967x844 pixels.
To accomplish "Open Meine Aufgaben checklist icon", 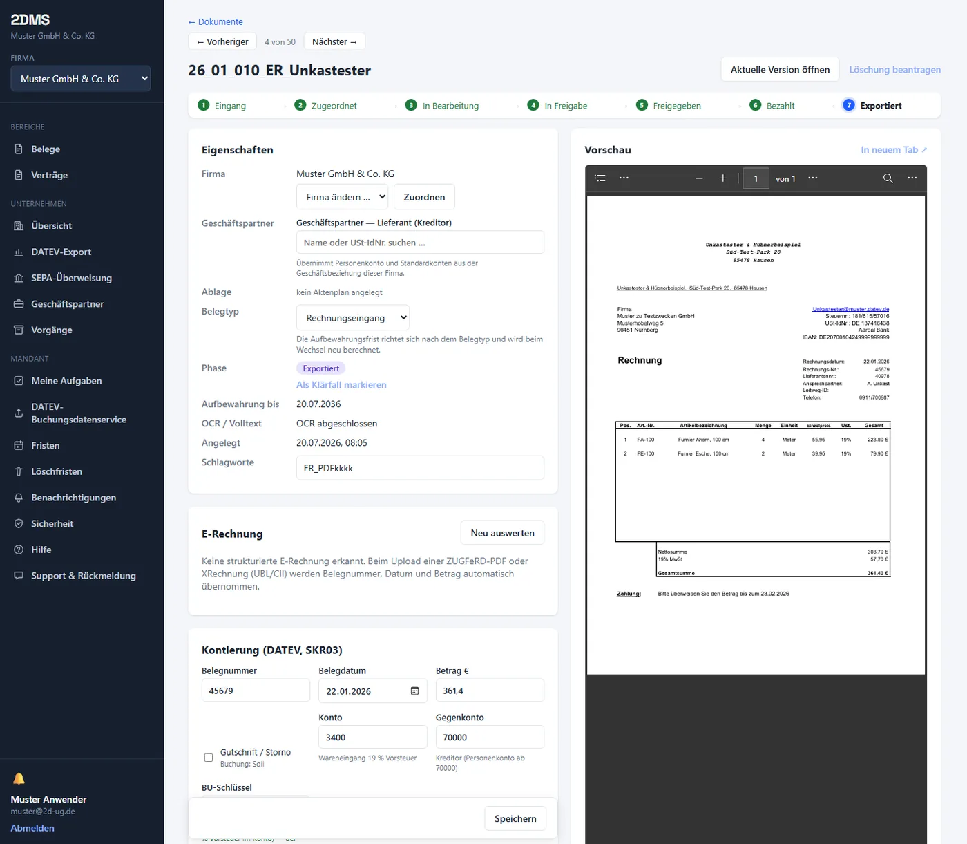I will pos(19,381).
